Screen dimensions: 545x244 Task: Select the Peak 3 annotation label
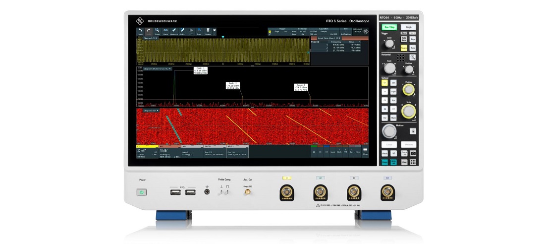tap(301, 87)
